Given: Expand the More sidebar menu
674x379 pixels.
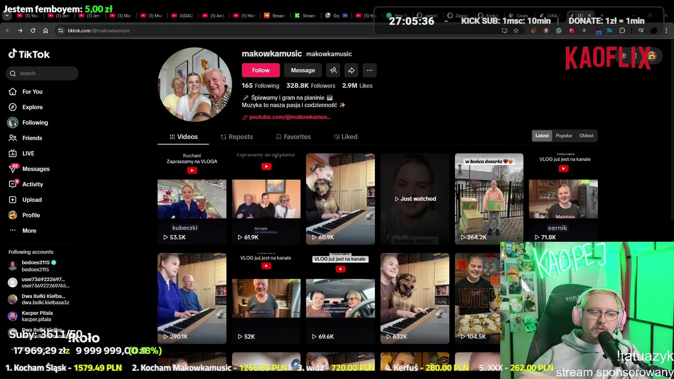Looking at the screenshot, I should 22,231.
